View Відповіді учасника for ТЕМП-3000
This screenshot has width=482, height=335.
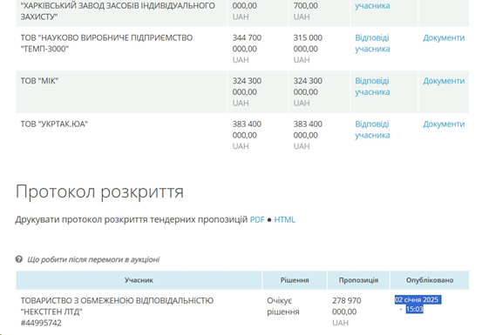click(372, 44)
